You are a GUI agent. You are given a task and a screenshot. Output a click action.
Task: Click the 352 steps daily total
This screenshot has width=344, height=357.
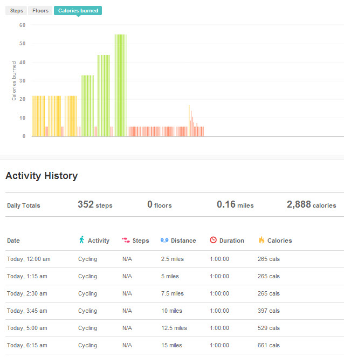[x=95, y=204]
